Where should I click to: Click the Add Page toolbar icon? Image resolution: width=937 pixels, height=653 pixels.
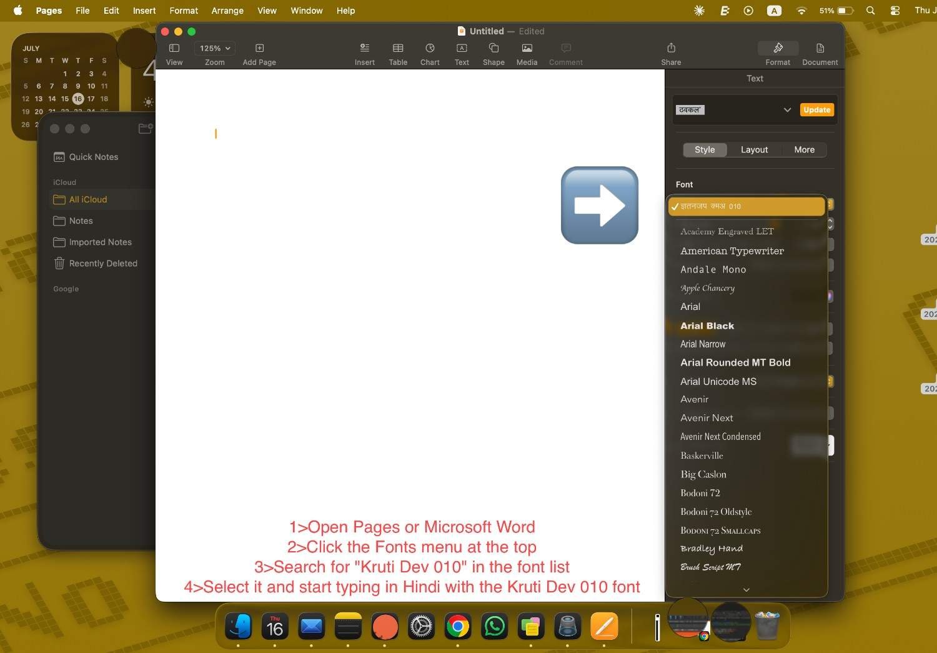(260, 48)
